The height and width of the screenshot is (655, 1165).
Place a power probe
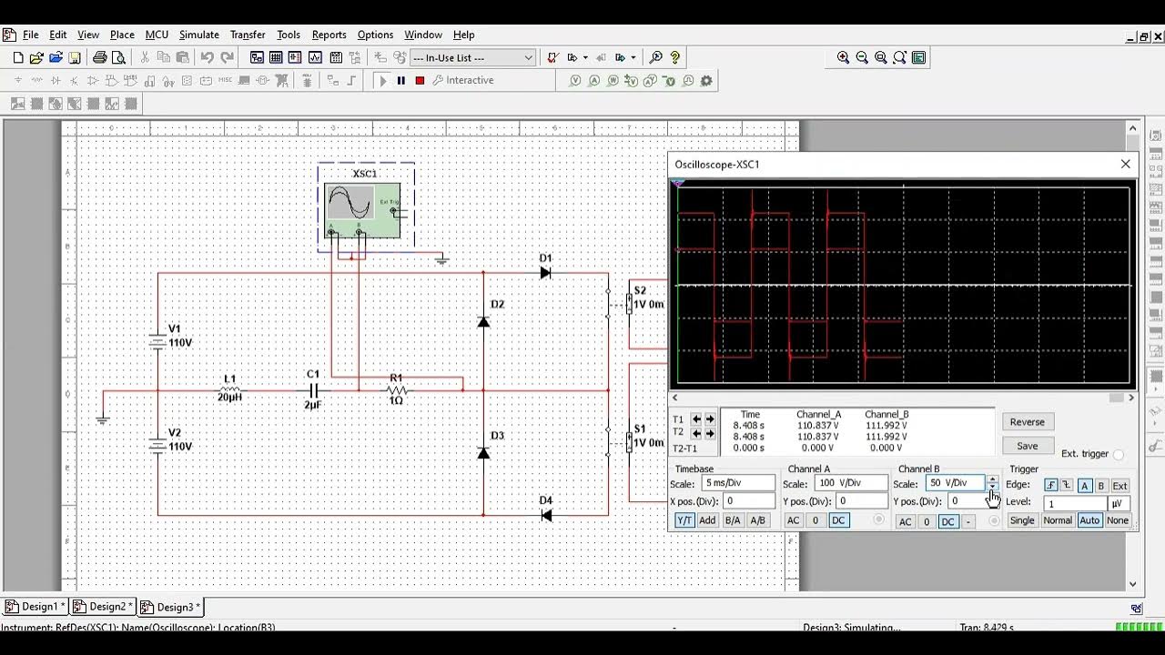[613, 80]
